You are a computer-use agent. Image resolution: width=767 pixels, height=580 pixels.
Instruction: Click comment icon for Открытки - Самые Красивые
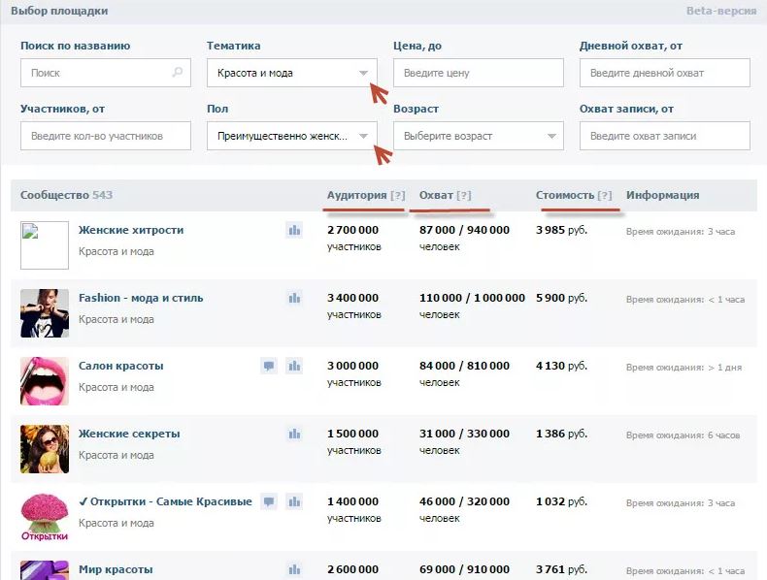[x=269, y=501]
